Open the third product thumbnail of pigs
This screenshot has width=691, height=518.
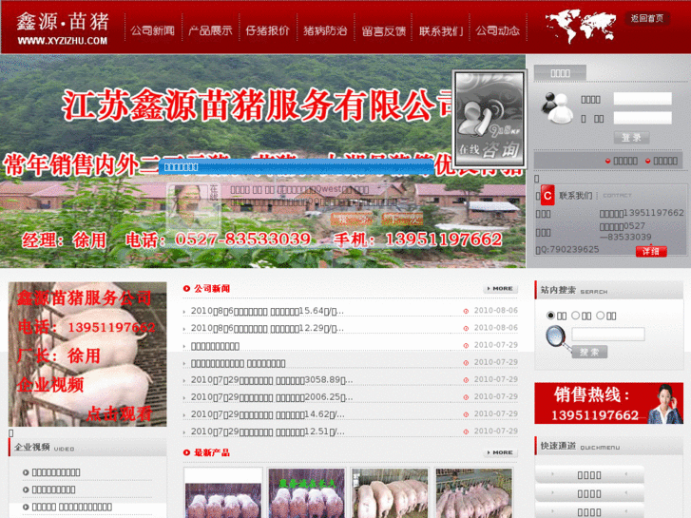click(390, 493)
